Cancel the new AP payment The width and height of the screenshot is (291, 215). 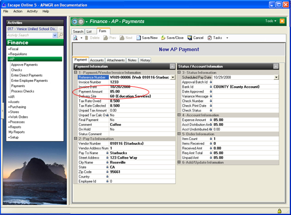click(195, 38)
